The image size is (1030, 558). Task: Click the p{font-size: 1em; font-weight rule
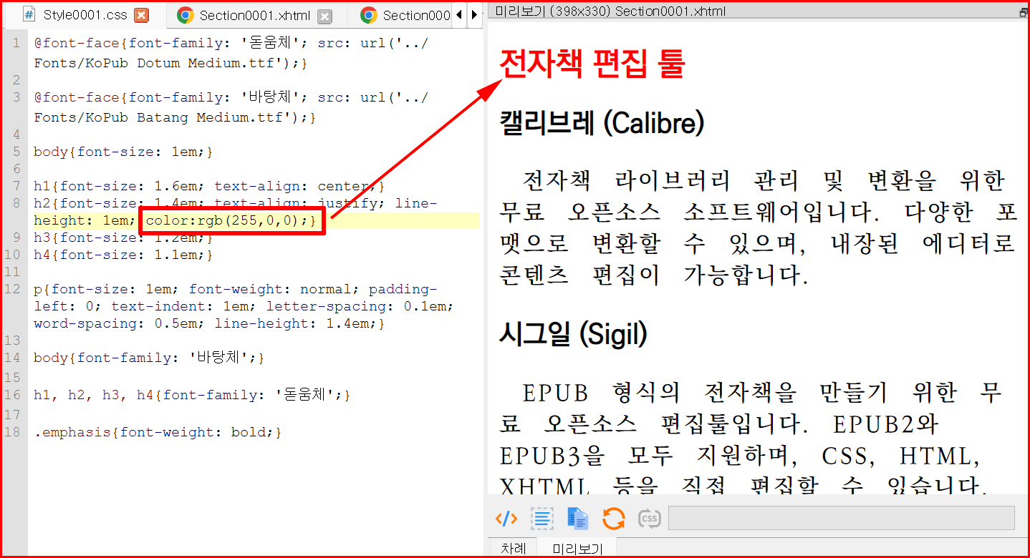244,306
